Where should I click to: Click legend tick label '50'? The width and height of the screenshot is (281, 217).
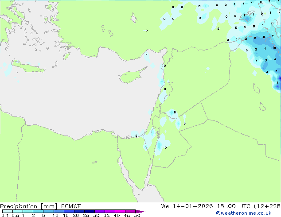click(x=137, y=215)
